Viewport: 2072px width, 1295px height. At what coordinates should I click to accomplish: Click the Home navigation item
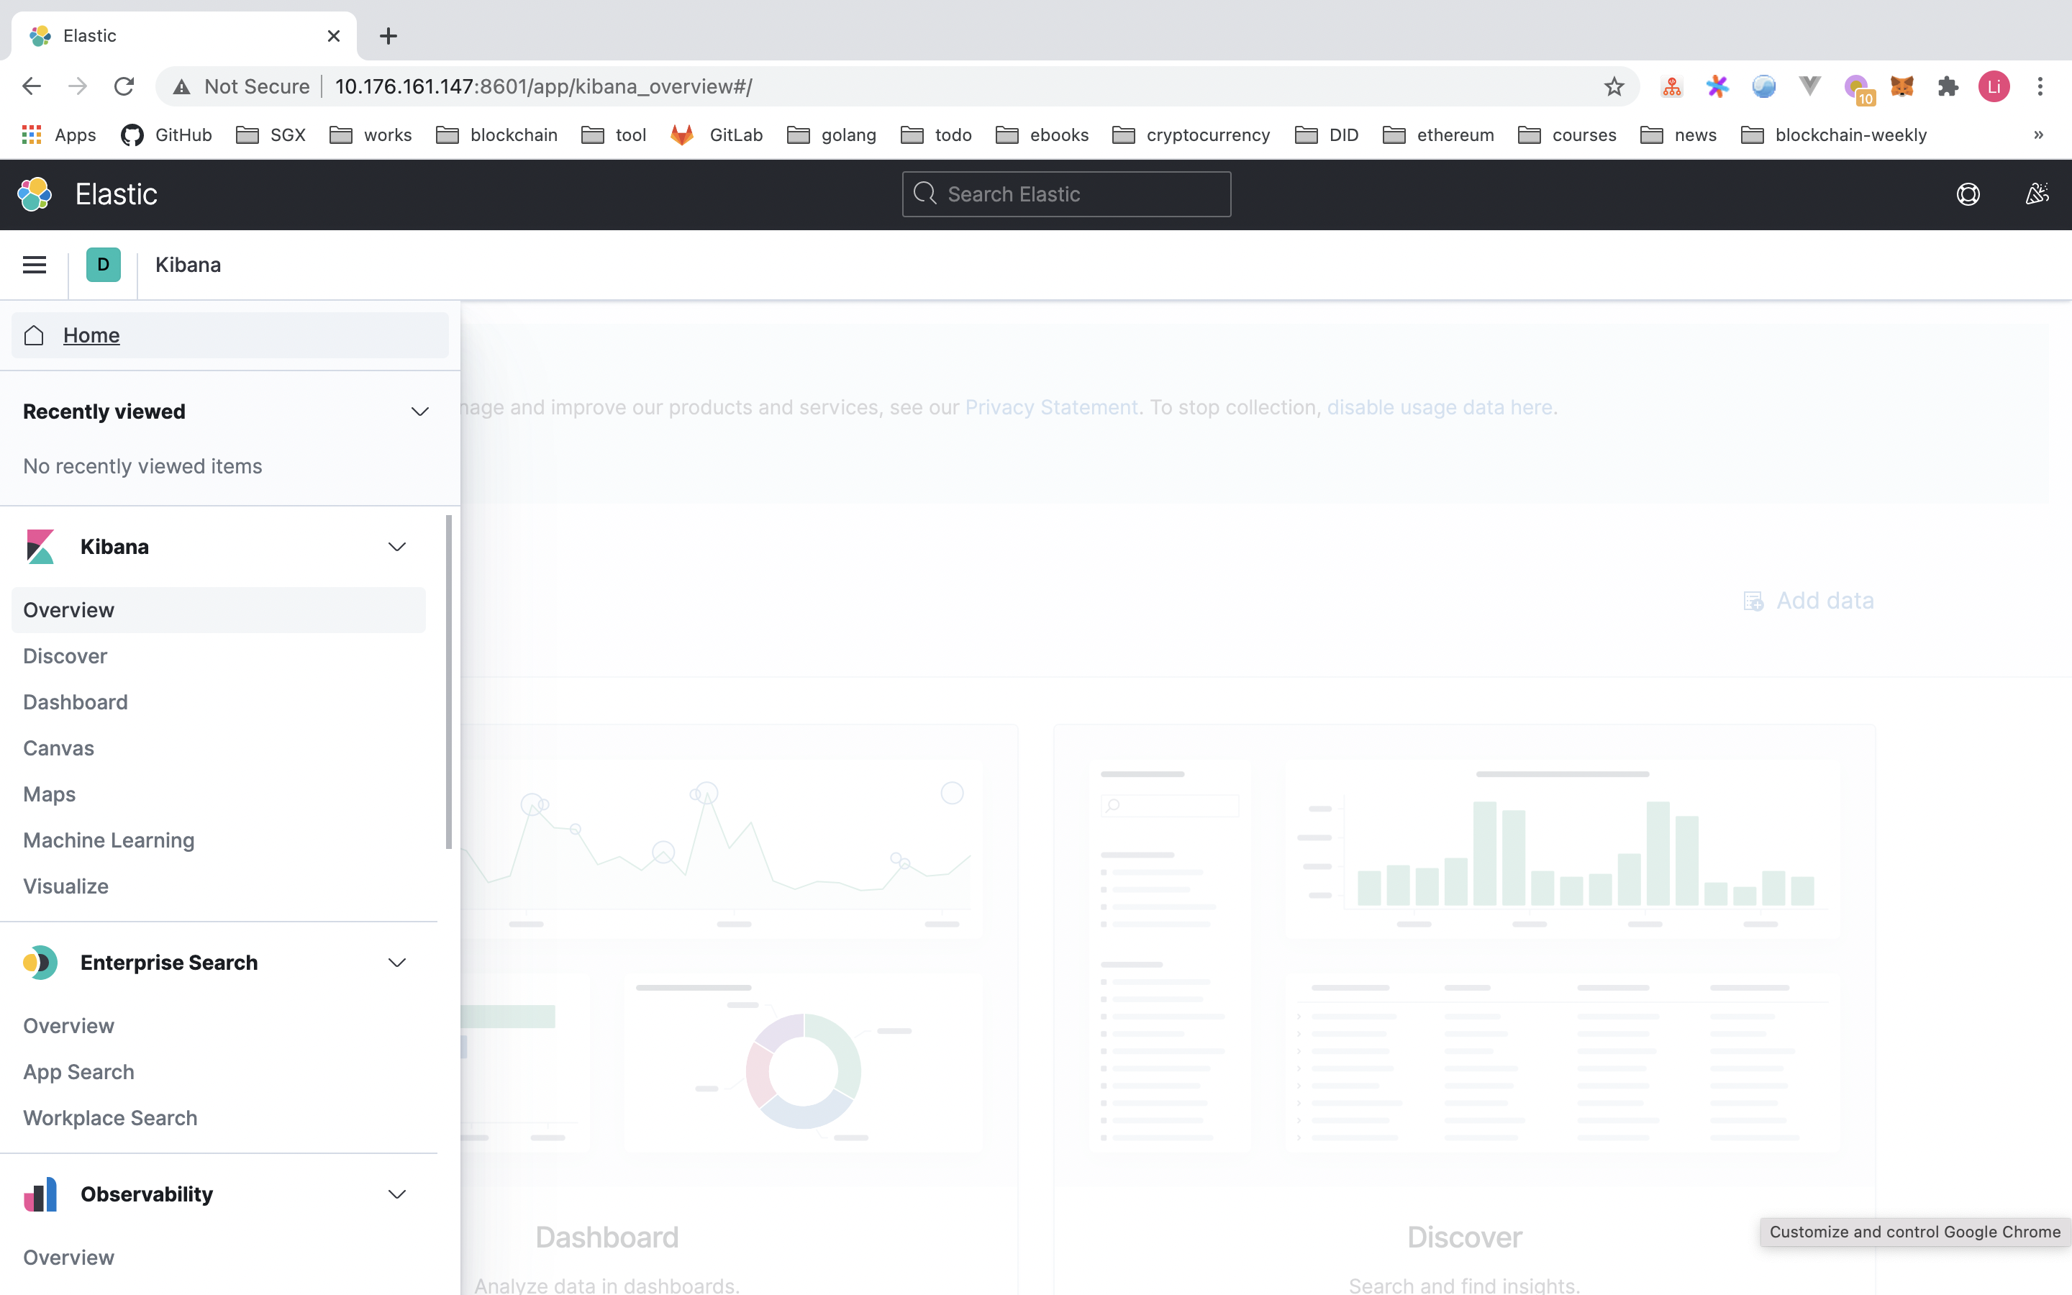(x=91, y=335)
